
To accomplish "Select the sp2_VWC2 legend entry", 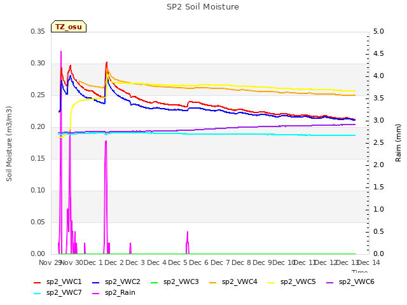I will [x=116, y=282].
